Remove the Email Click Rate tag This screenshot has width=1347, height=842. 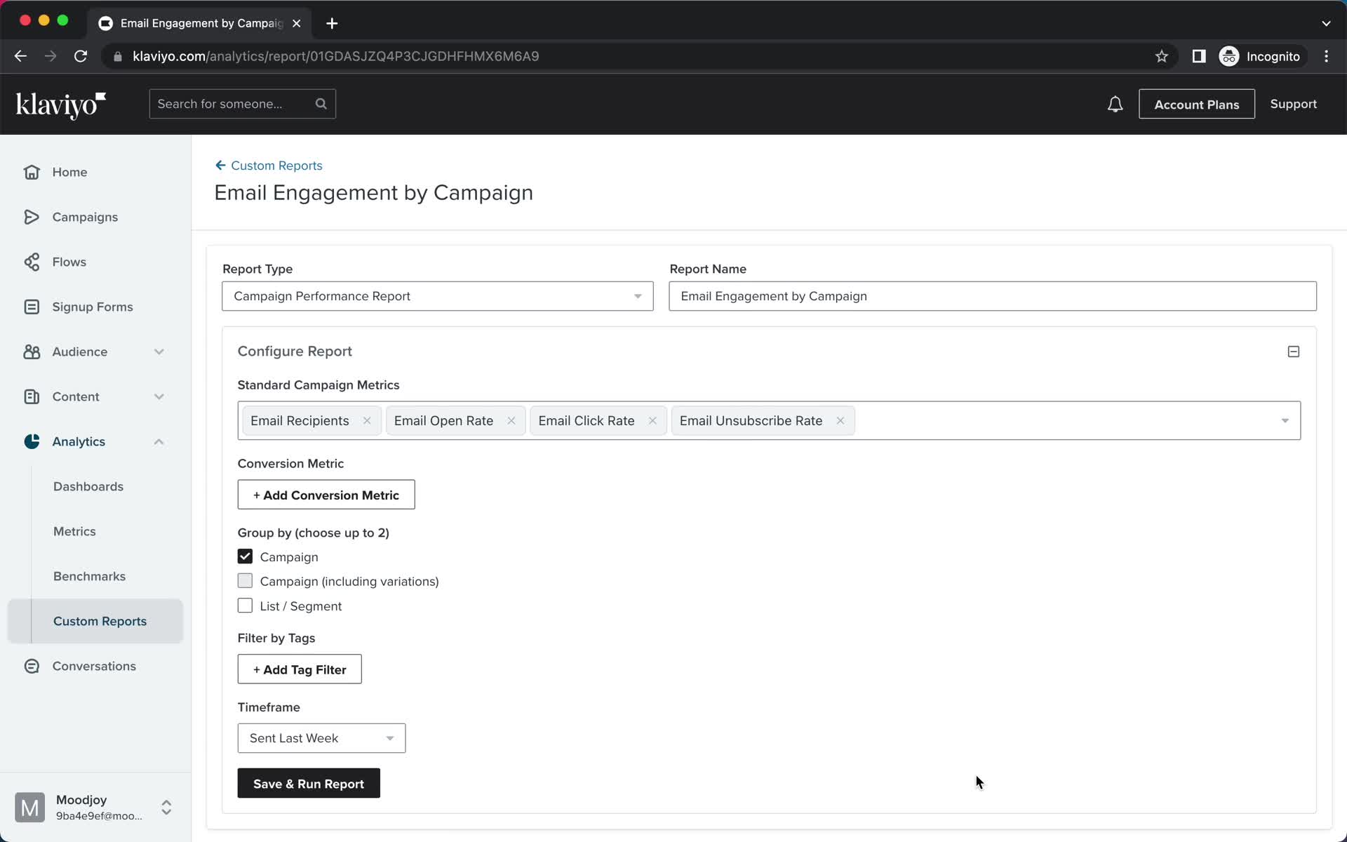652,421
